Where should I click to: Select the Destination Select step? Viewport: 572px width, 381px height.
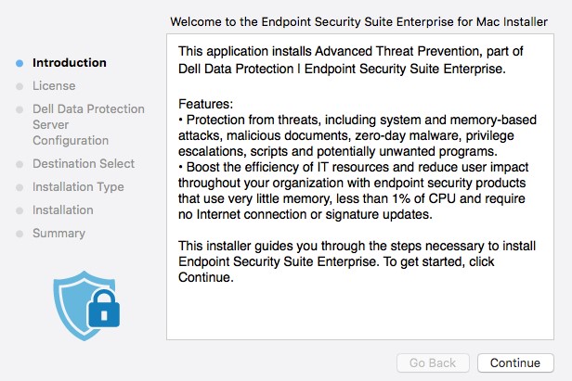coord(83,164)
